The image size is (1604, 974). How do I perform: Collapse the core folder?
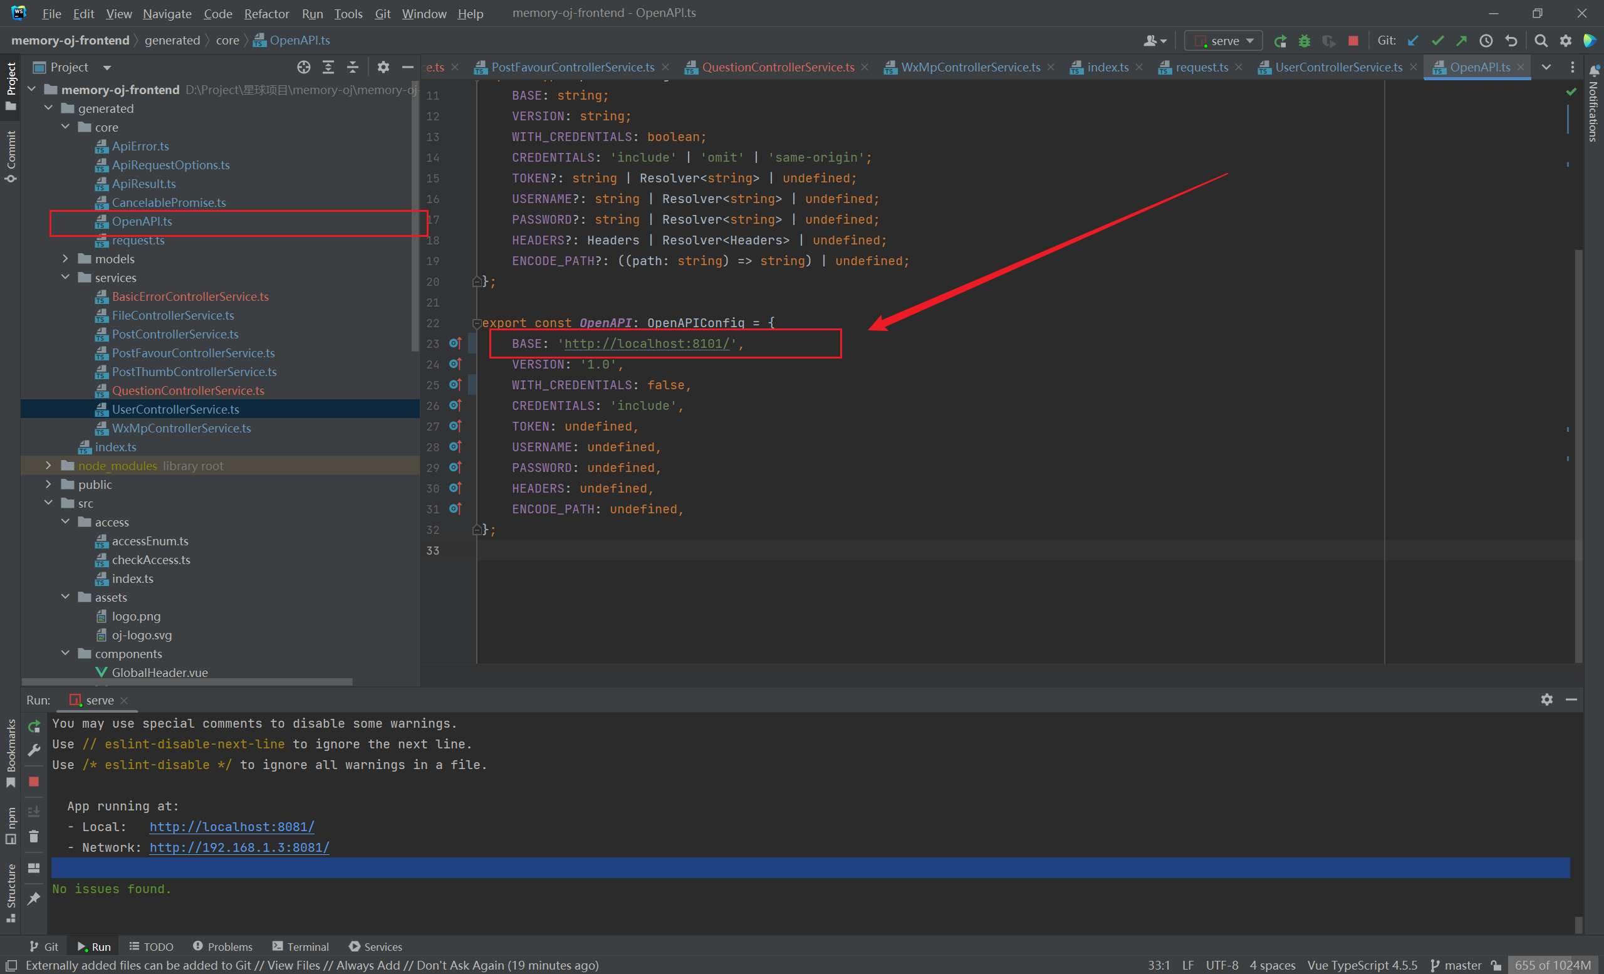[x=66, y=127]
